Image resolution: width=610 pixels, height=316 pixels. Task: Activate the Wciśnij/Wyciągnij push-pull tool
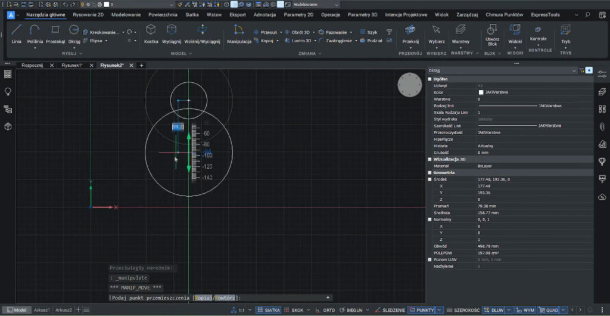point(203,34)
